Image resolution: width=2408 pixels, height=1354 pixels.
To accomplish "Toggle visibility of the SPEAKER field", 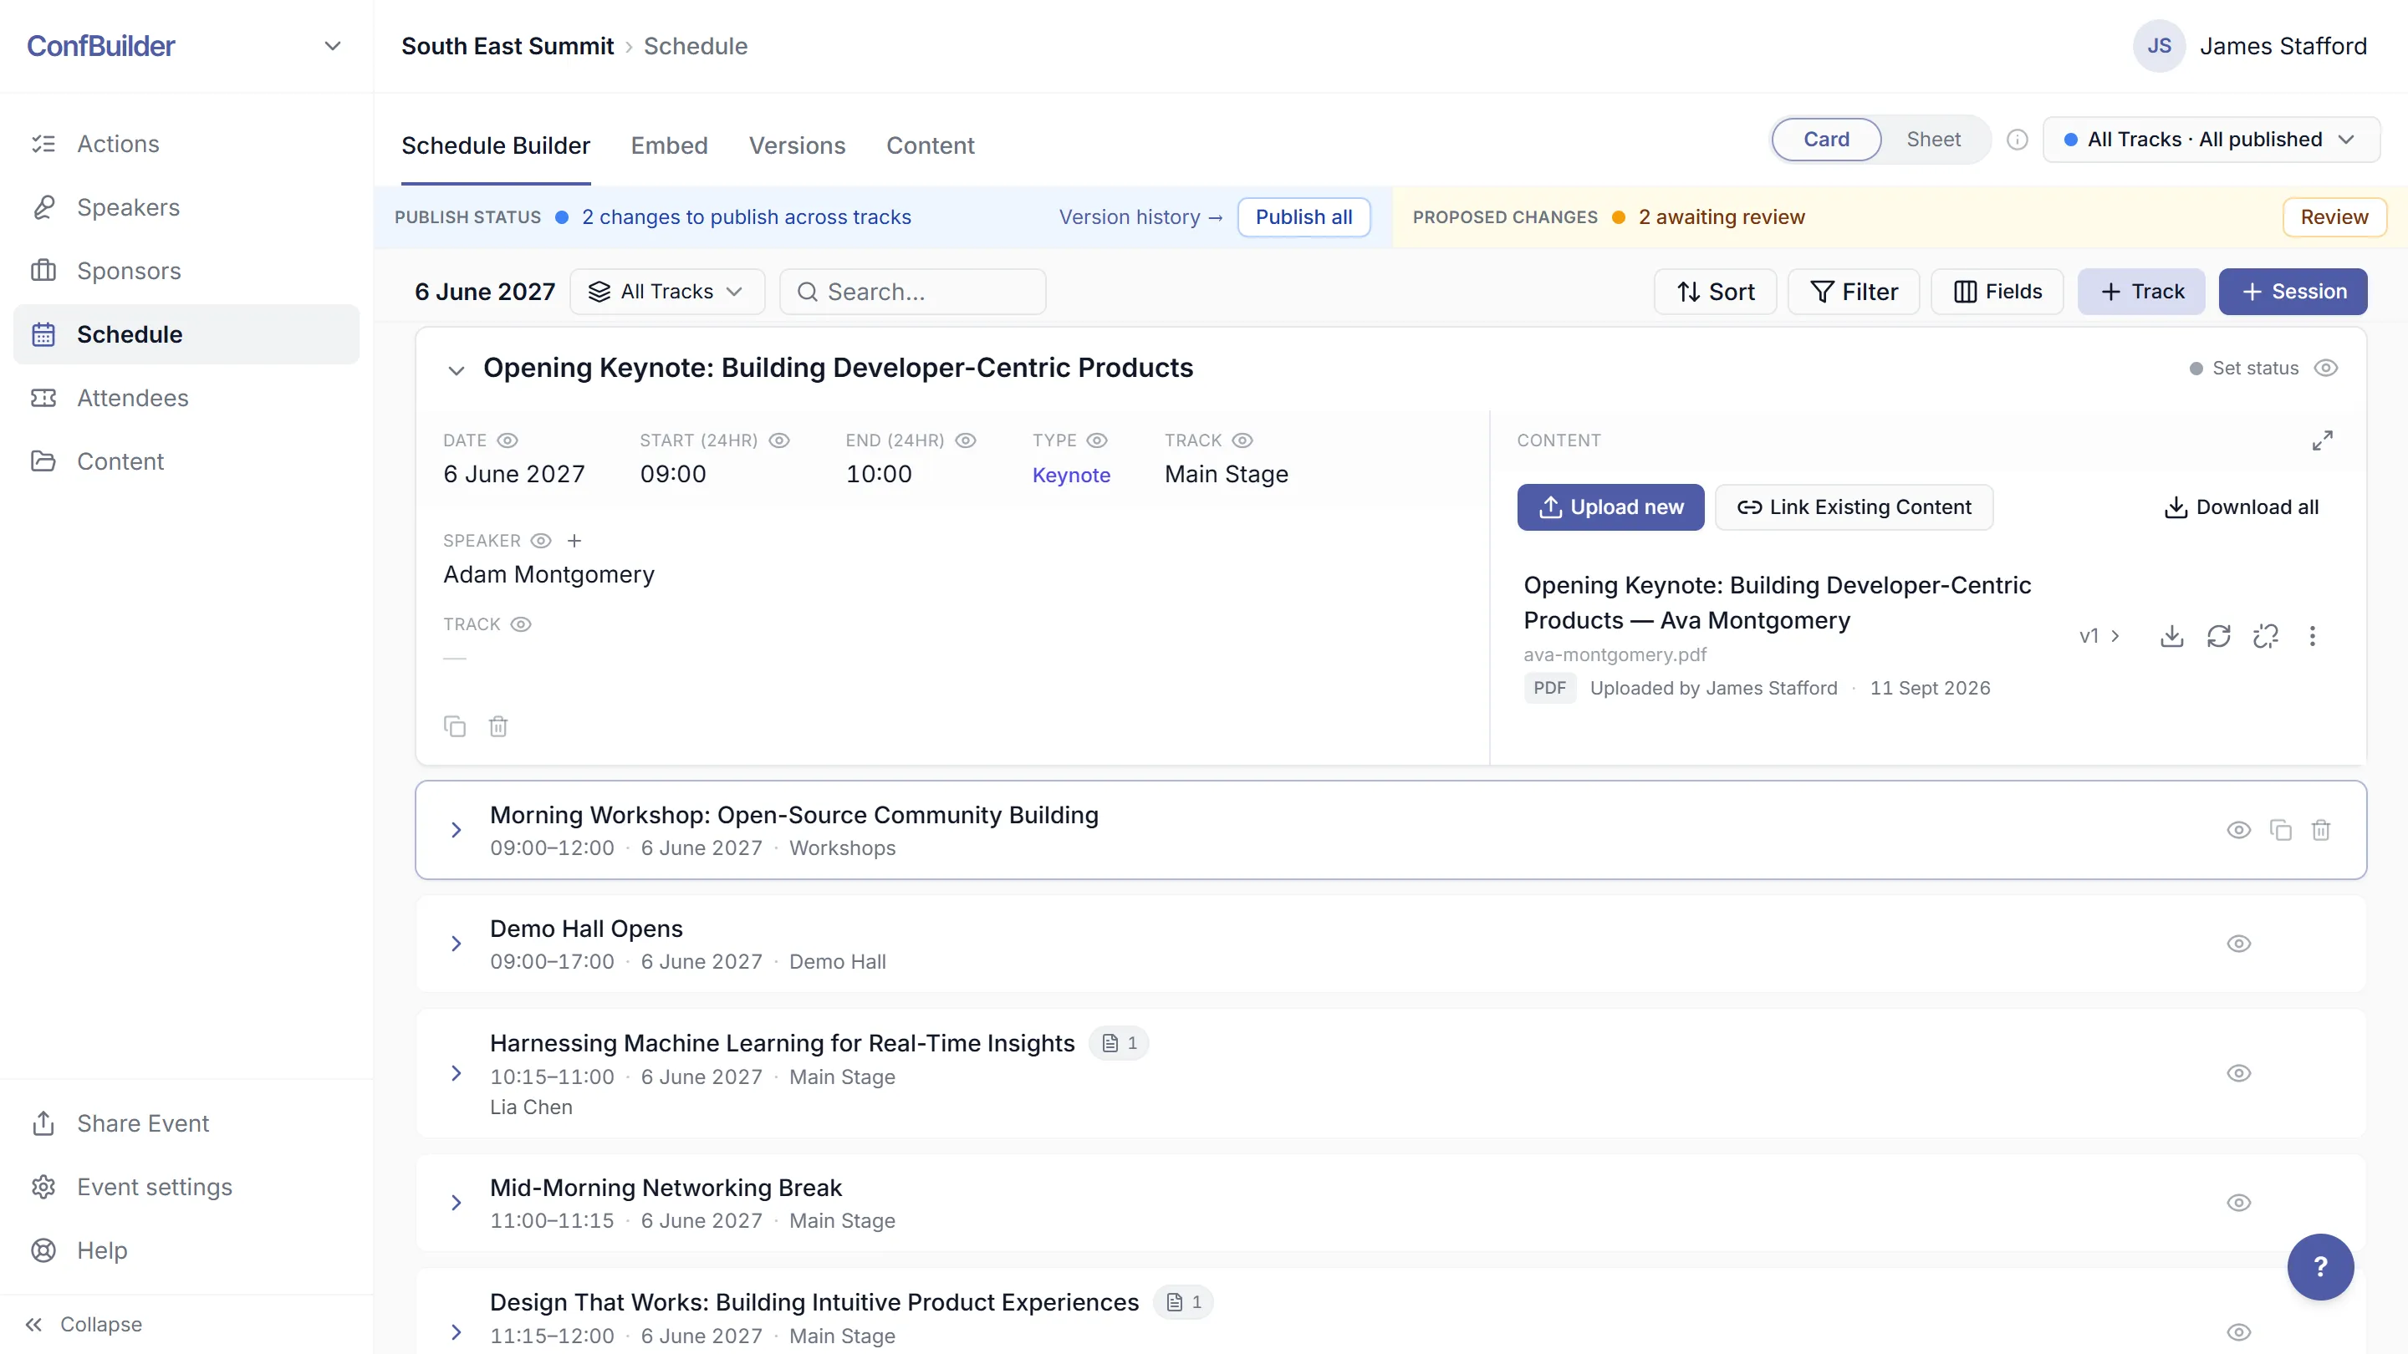I will pyautogui.click(x=541, y=541).
